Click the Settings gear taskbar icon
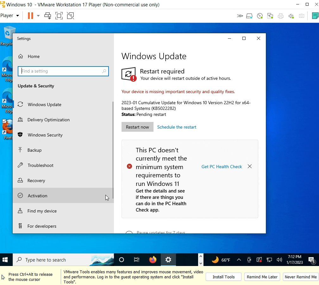Viewport: 319px width, 285px height. click(168, 260)
